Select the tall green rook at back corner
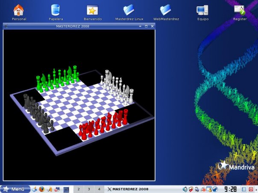The image size is (258, 193). click(x=75, y=72)
